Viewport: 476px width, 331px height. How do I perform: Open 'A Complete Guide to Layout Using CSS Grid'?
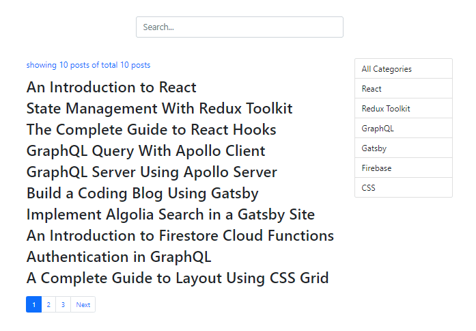pos(178,278)
